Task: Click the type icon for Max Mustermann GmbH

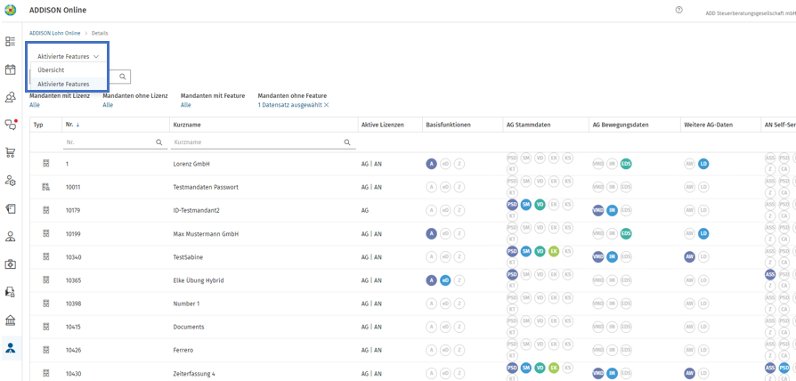Action: point(45,233)
